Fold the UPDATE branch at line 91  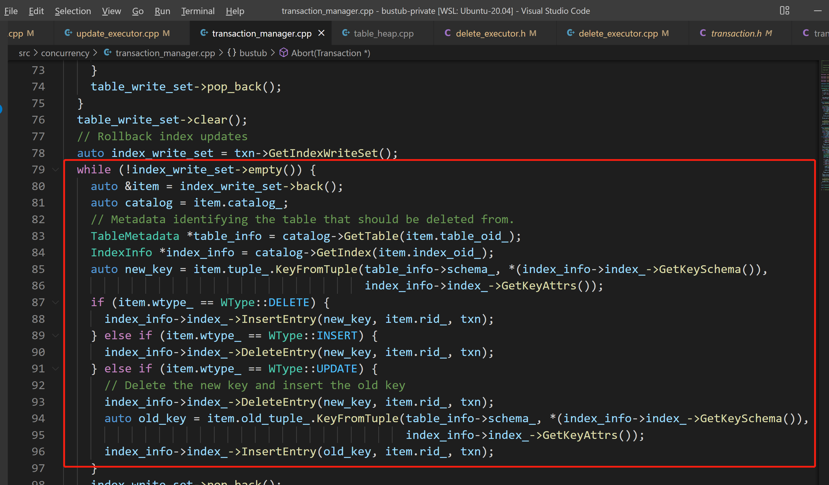(x=56, y=369)
